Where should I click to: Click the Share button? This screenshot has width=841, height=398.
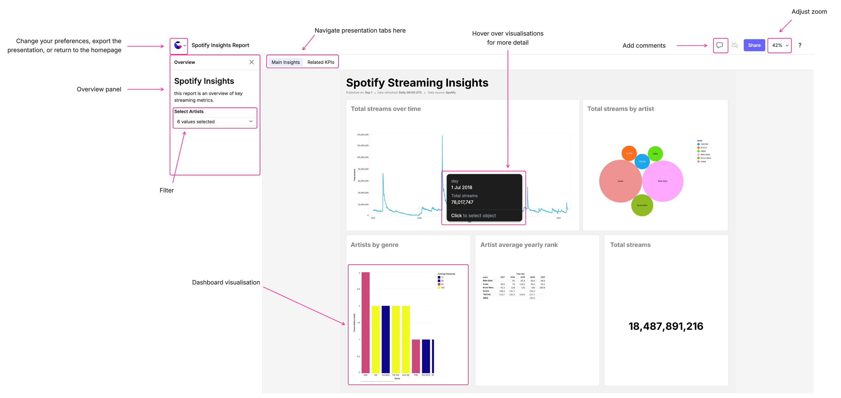[x=754, y=45]
